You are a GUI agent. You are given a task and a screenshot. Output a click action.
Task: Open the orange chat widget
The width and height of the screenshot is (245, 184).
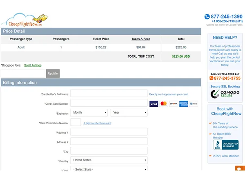[x=240, y=169]
